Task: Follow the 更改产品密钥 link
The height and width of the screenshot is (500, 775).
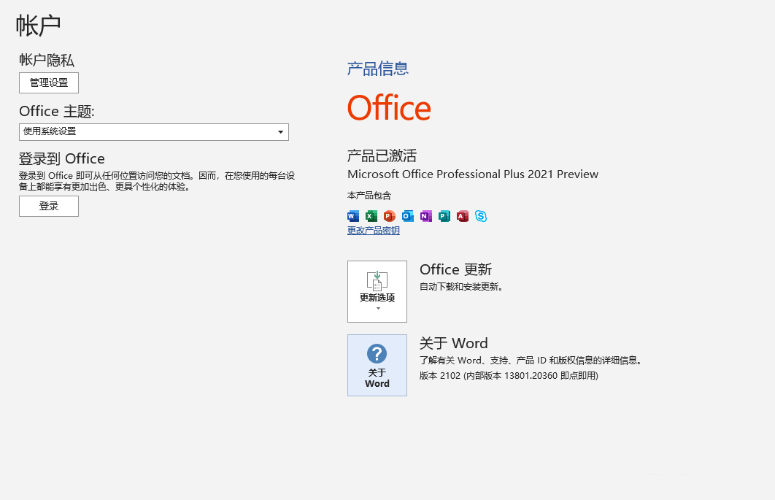Action: tap(374, 231)
